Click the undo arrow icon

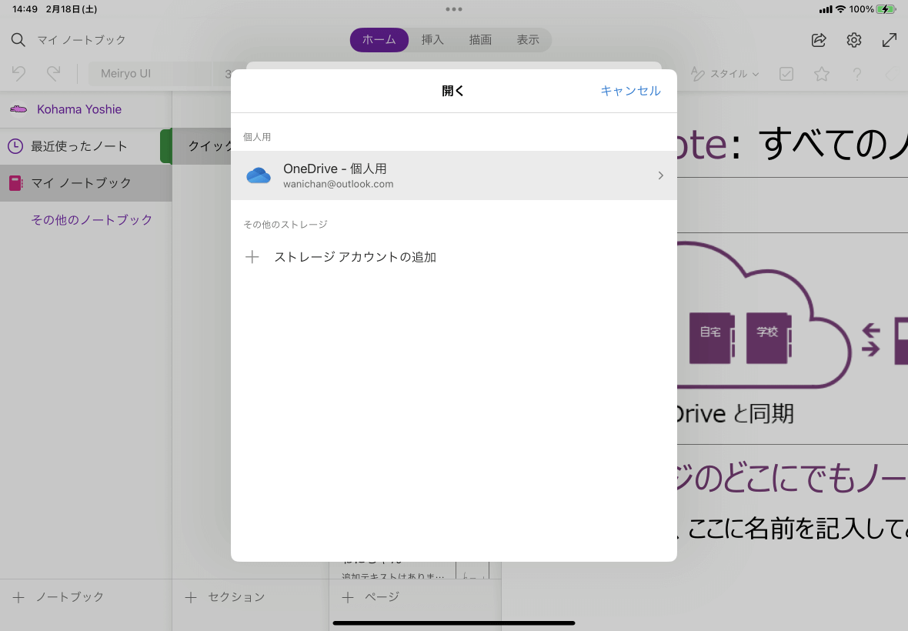click(18, 74)
